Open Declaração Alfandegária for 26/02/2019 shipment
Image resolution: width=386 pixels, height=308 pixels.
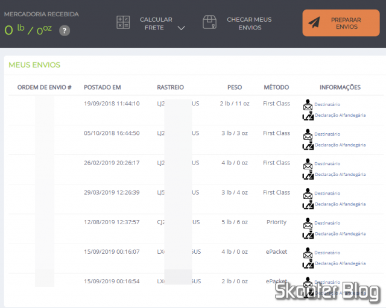340,175
